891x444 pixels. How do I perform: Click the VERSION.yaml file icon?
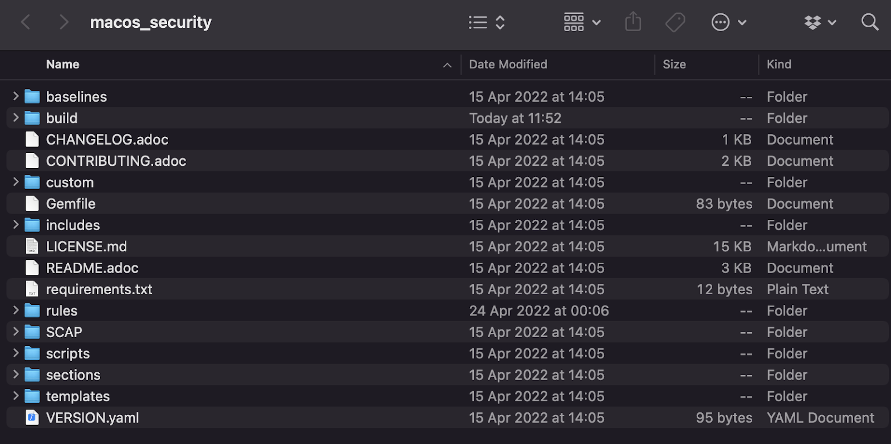click(x=32, y=418)
